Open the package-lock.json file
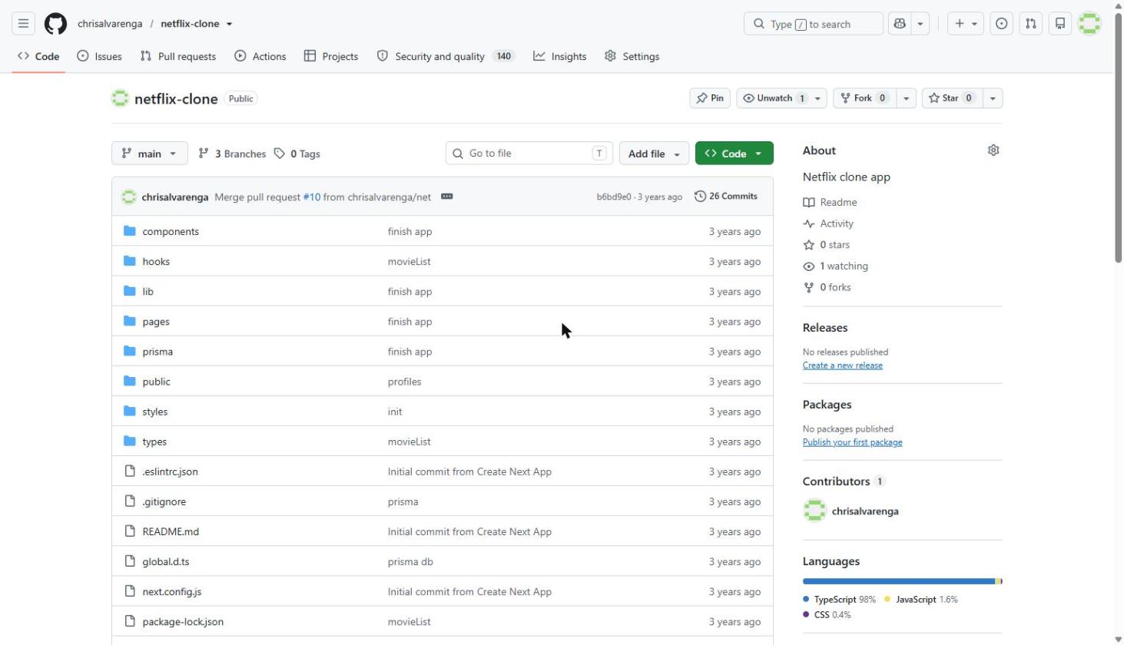This screenshot has height=645, width=1124. (x=183, y=622)
